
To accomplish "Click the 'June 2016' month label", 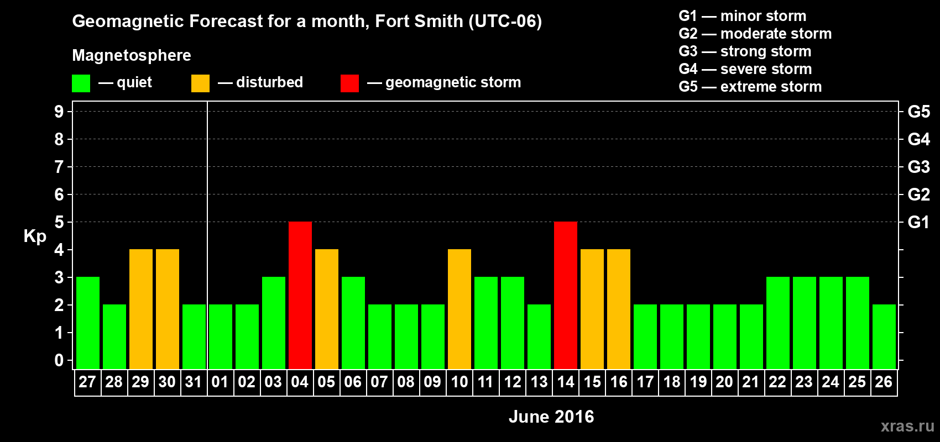I will coord(551,417).
